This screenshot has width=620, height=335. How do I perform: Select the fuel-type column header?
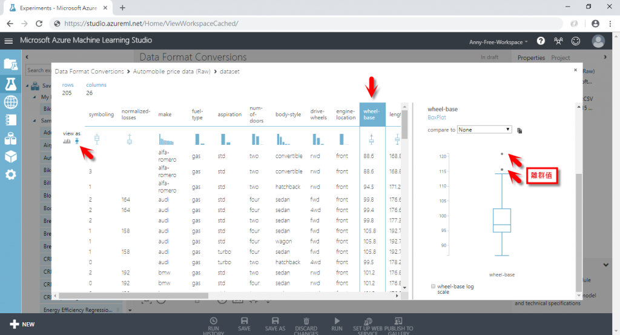pyautogui.click(x=197, y=114)
